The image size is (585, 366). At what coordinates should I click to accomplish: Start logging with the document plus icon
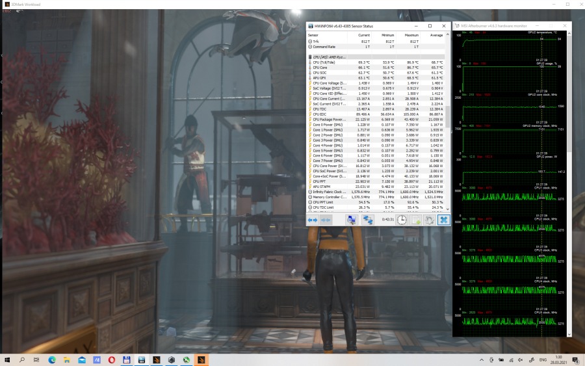pos(415,220)
